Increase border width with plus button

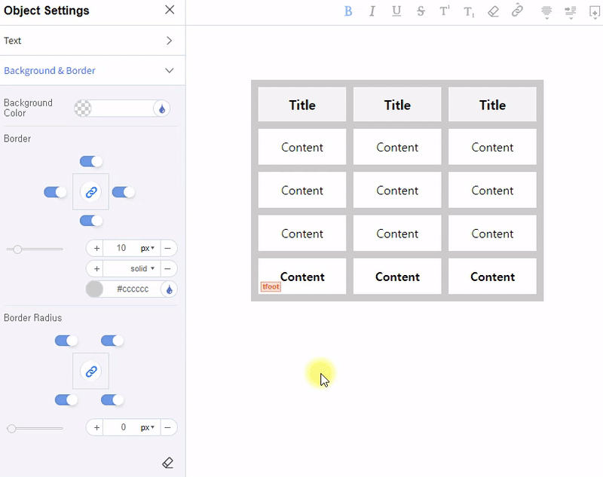pyautogui.click(x=96, y=248)
